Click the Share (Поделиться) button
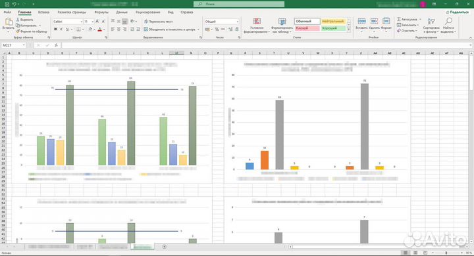The width and height of the screenshot is (474, 256). [457, 12]
